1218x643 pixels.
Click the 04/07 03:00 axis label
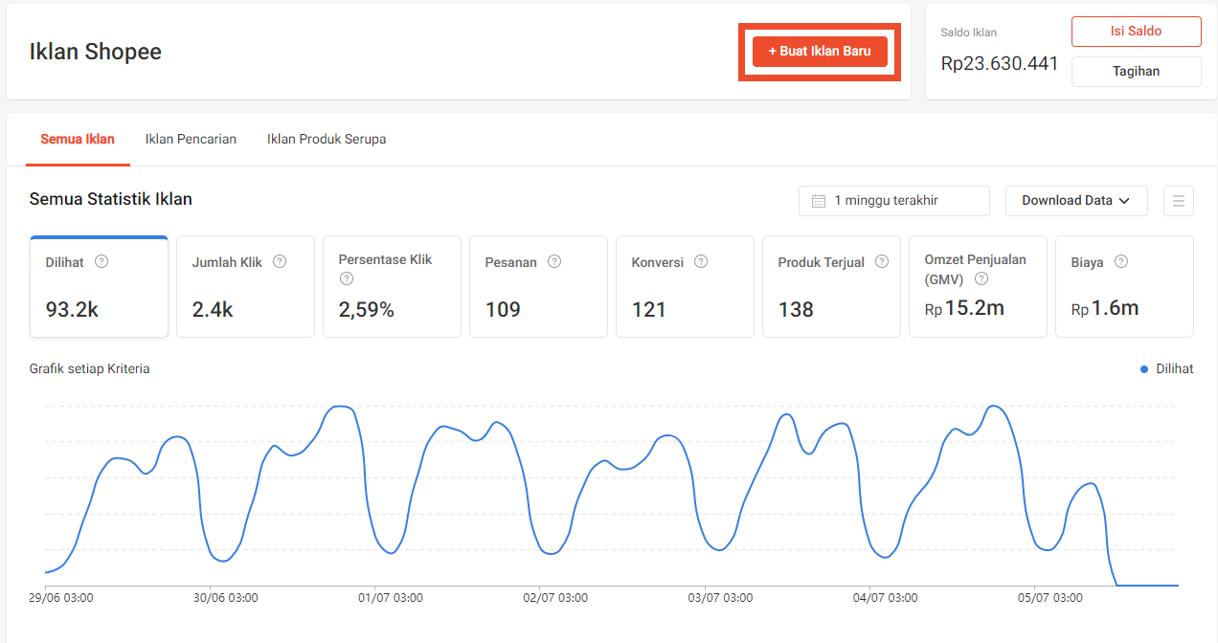(x=885, y=598)
